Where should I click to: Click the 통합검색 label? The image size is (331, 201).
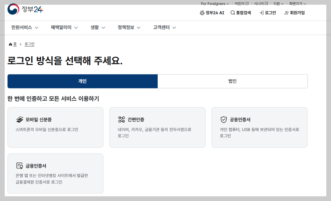[x=243, y=13]
